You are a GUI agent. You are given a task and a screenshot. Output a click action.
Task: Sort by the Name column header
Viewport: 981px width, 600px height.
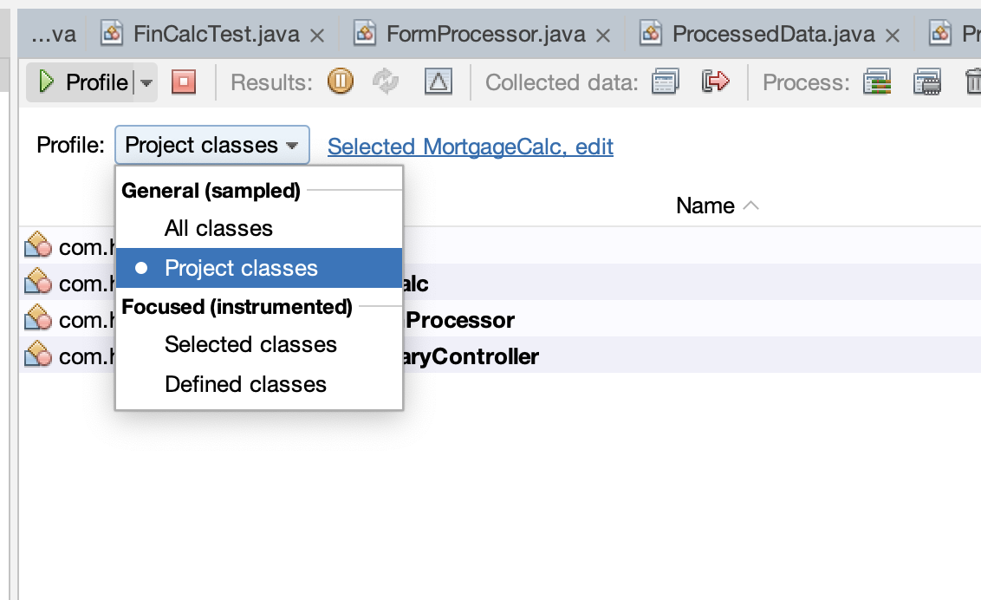click(705, 205)
